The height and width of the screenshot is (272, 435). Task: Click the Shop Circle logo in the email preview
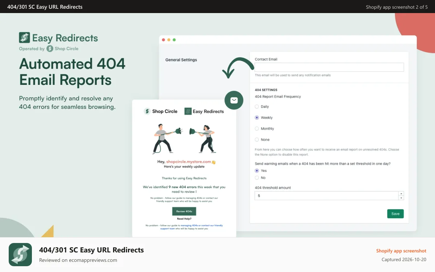point(161,111)
